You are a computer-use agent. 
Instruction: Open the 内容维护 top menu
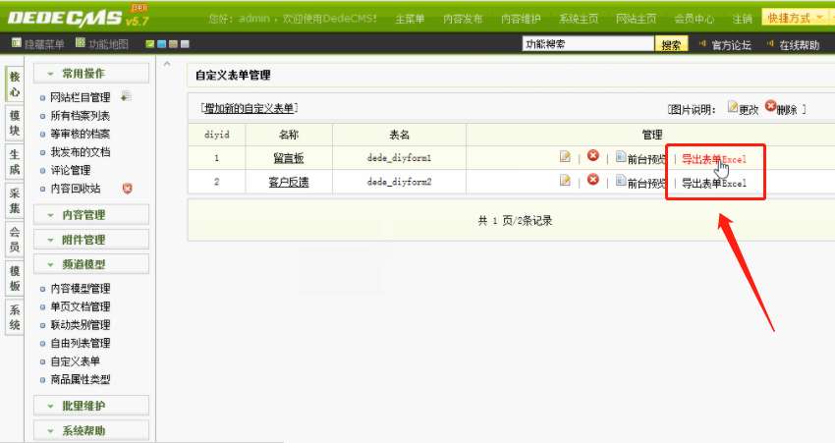[521, 19]
